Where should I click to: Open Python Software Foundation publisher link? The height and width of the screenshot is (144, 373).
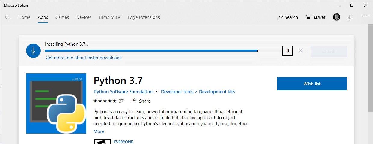click(123, 92)
